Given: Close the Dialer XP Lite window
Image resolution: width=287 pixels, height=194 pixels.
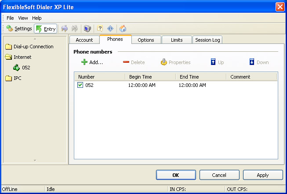Looking at the screenshot, I should click(280, 7).
